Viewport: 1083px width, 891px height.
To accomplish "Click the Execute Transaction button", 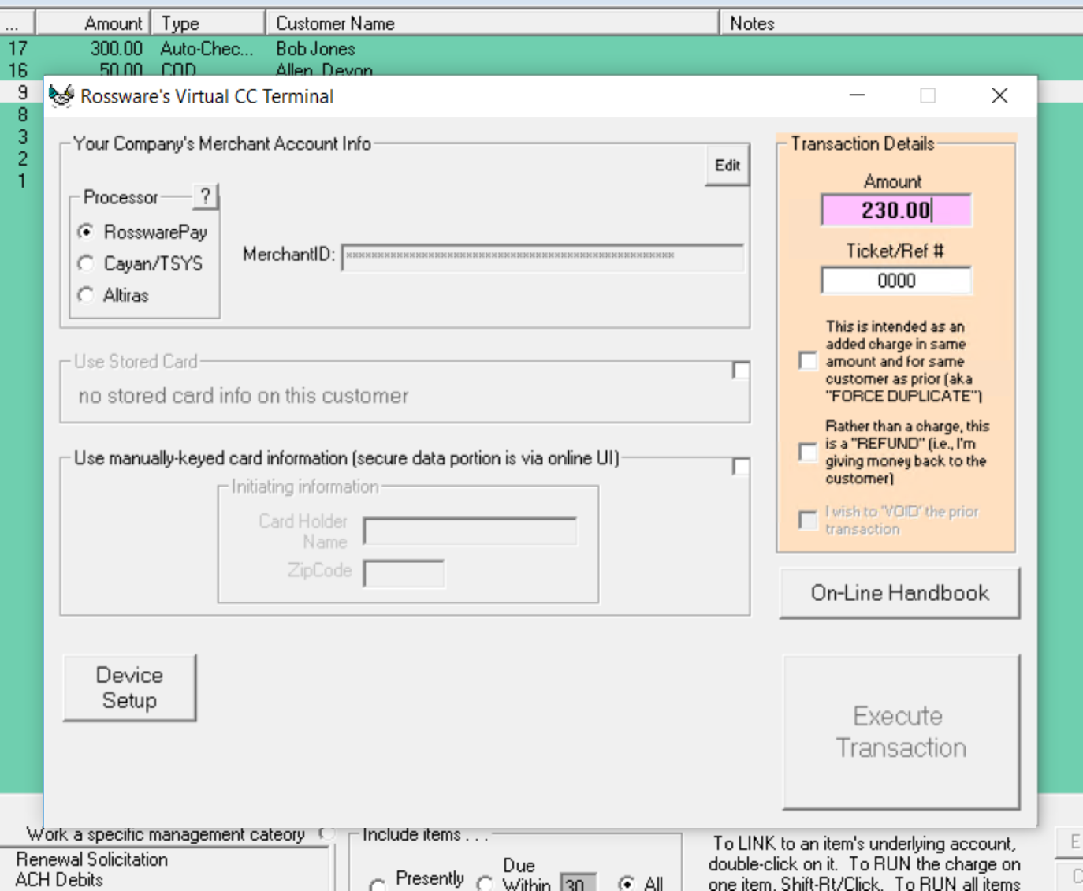I will (x=900, y=732).
